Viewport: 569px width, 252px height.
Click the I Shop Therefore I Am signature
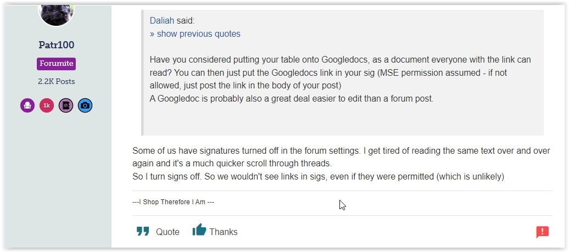(x=173, y=202)
